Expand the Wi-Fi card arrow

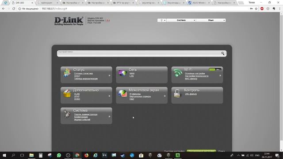tap(220, 76)
